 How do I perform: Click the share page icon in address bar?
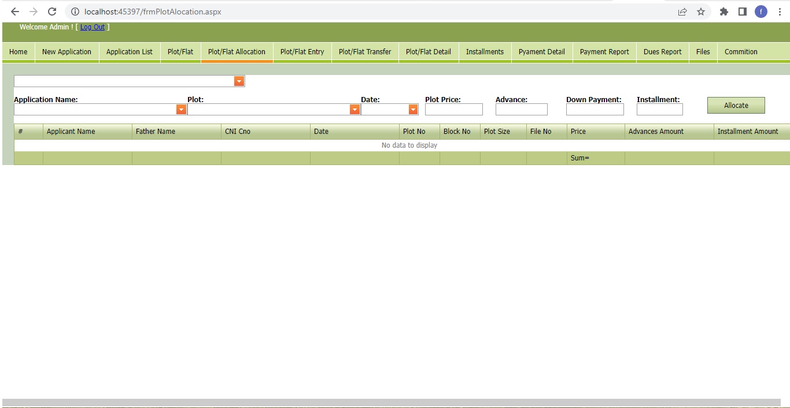(682, 12)
